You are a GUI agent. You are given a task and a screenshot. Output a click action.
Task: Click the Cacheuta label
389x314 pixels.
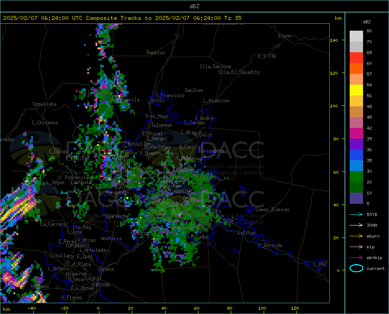pyautogui.click(x=81, y=182)
